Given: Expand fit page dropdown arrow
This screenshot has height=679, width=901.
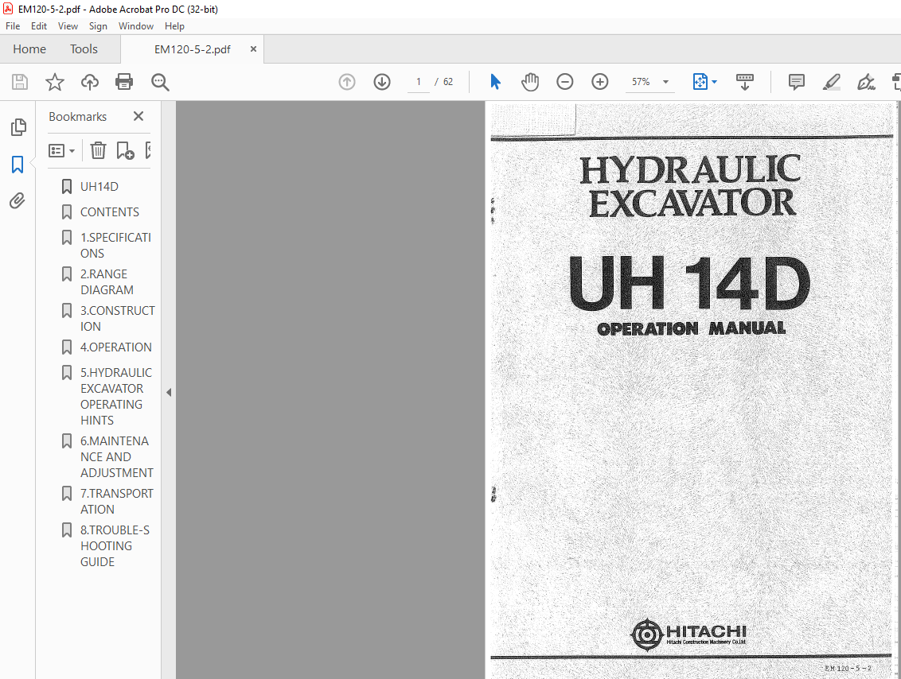Looking at the screenshot, I should [714, 82].
